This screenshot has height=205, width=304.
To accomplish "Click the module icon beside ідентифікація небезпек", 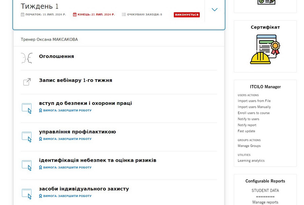I will [x=27, y=165].
